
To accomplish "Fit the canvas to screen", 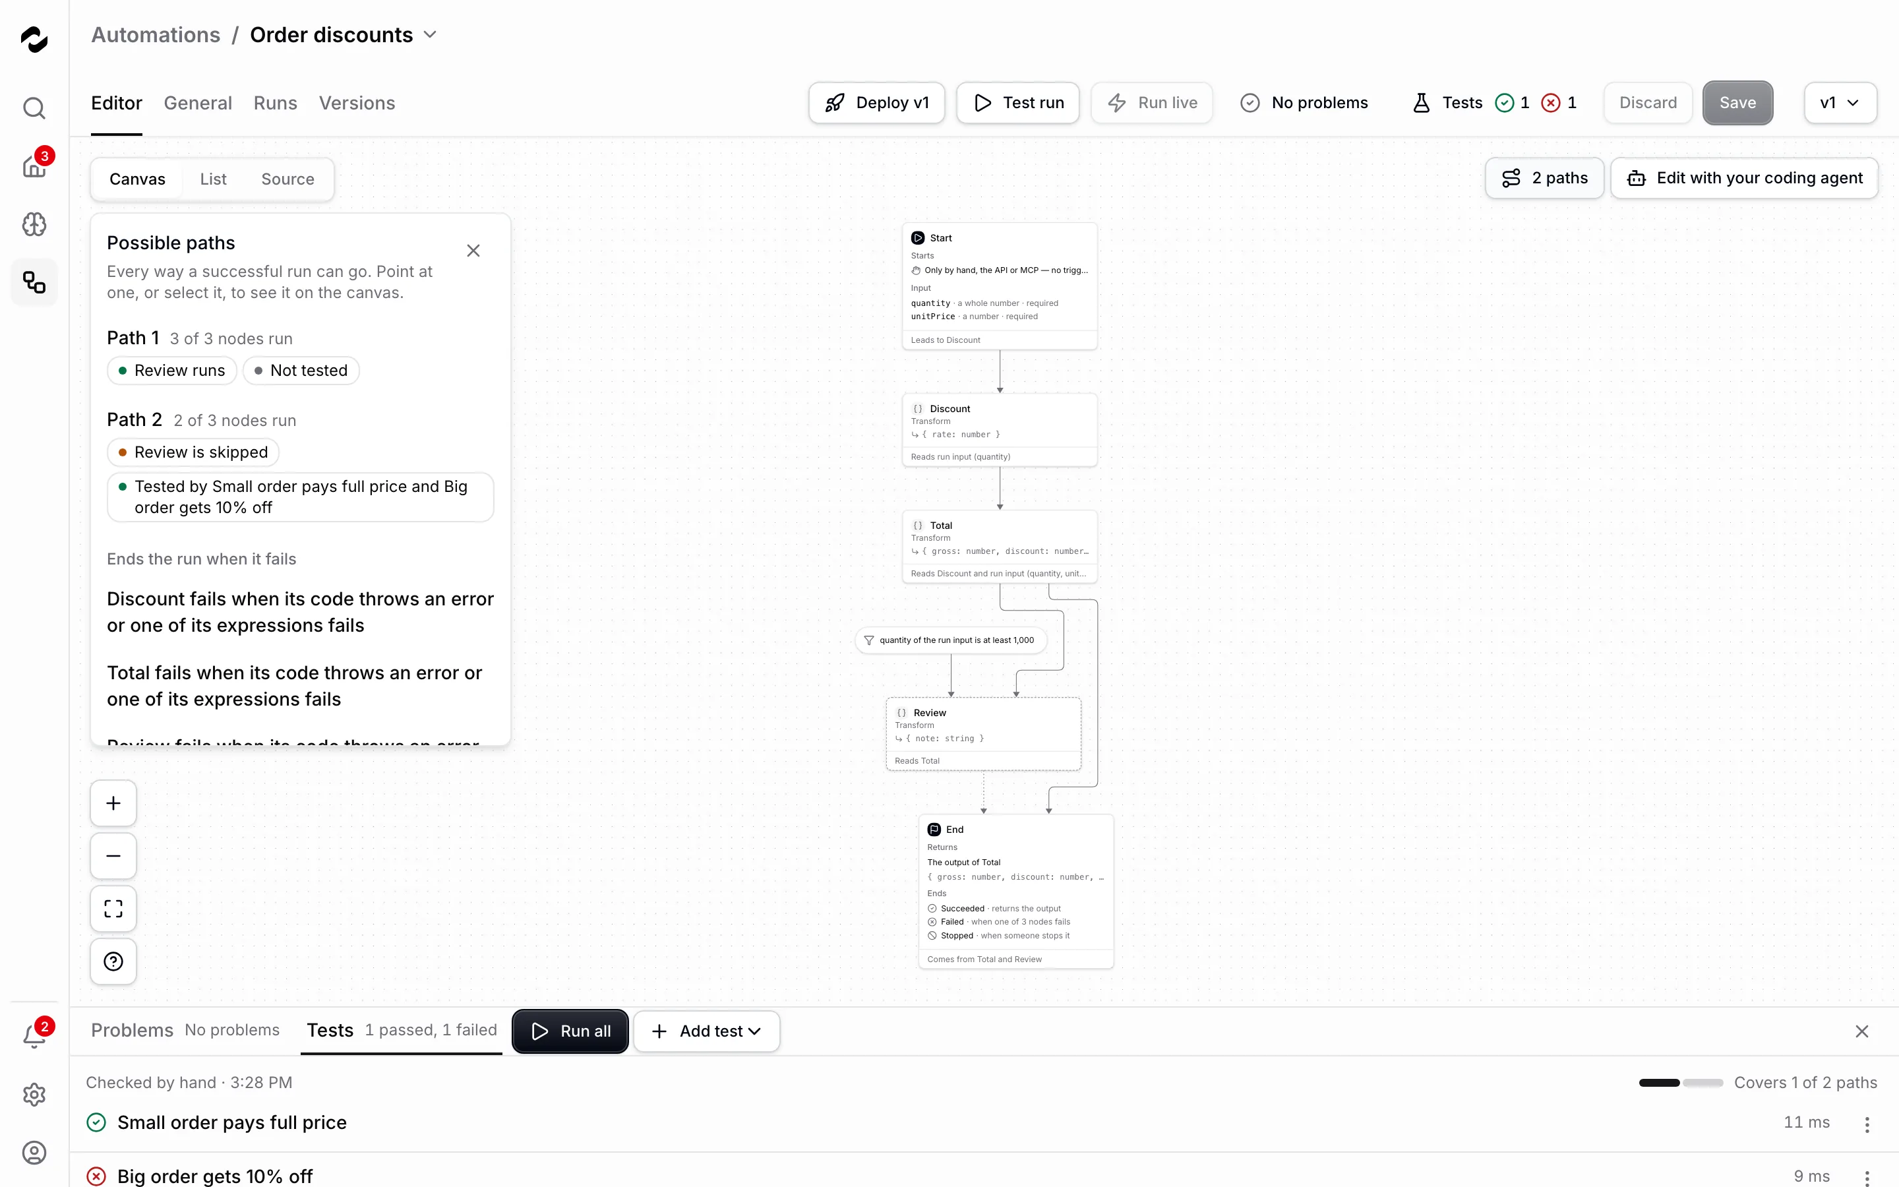I will (x=113, y=908).
